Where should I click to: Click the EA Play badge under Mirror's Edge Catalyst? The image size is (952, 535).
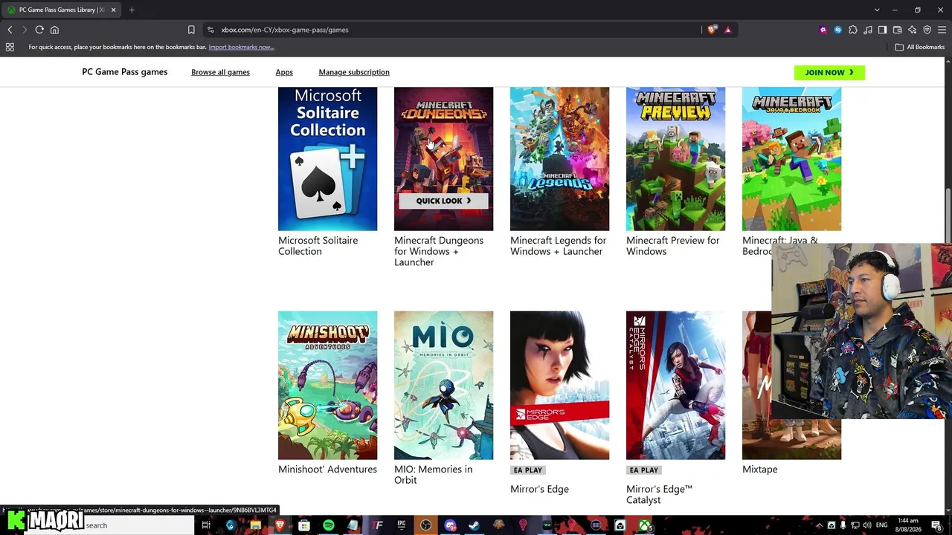click(x=643, y=470)
